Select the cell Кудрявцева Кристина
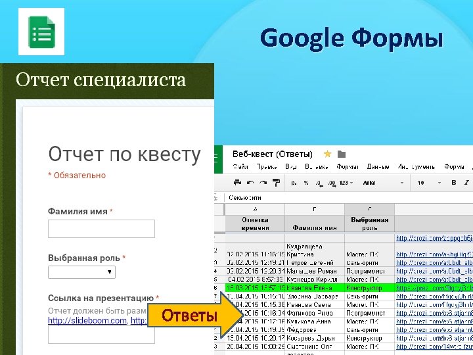This screenshot has width=473, height=355. point(314,250)
